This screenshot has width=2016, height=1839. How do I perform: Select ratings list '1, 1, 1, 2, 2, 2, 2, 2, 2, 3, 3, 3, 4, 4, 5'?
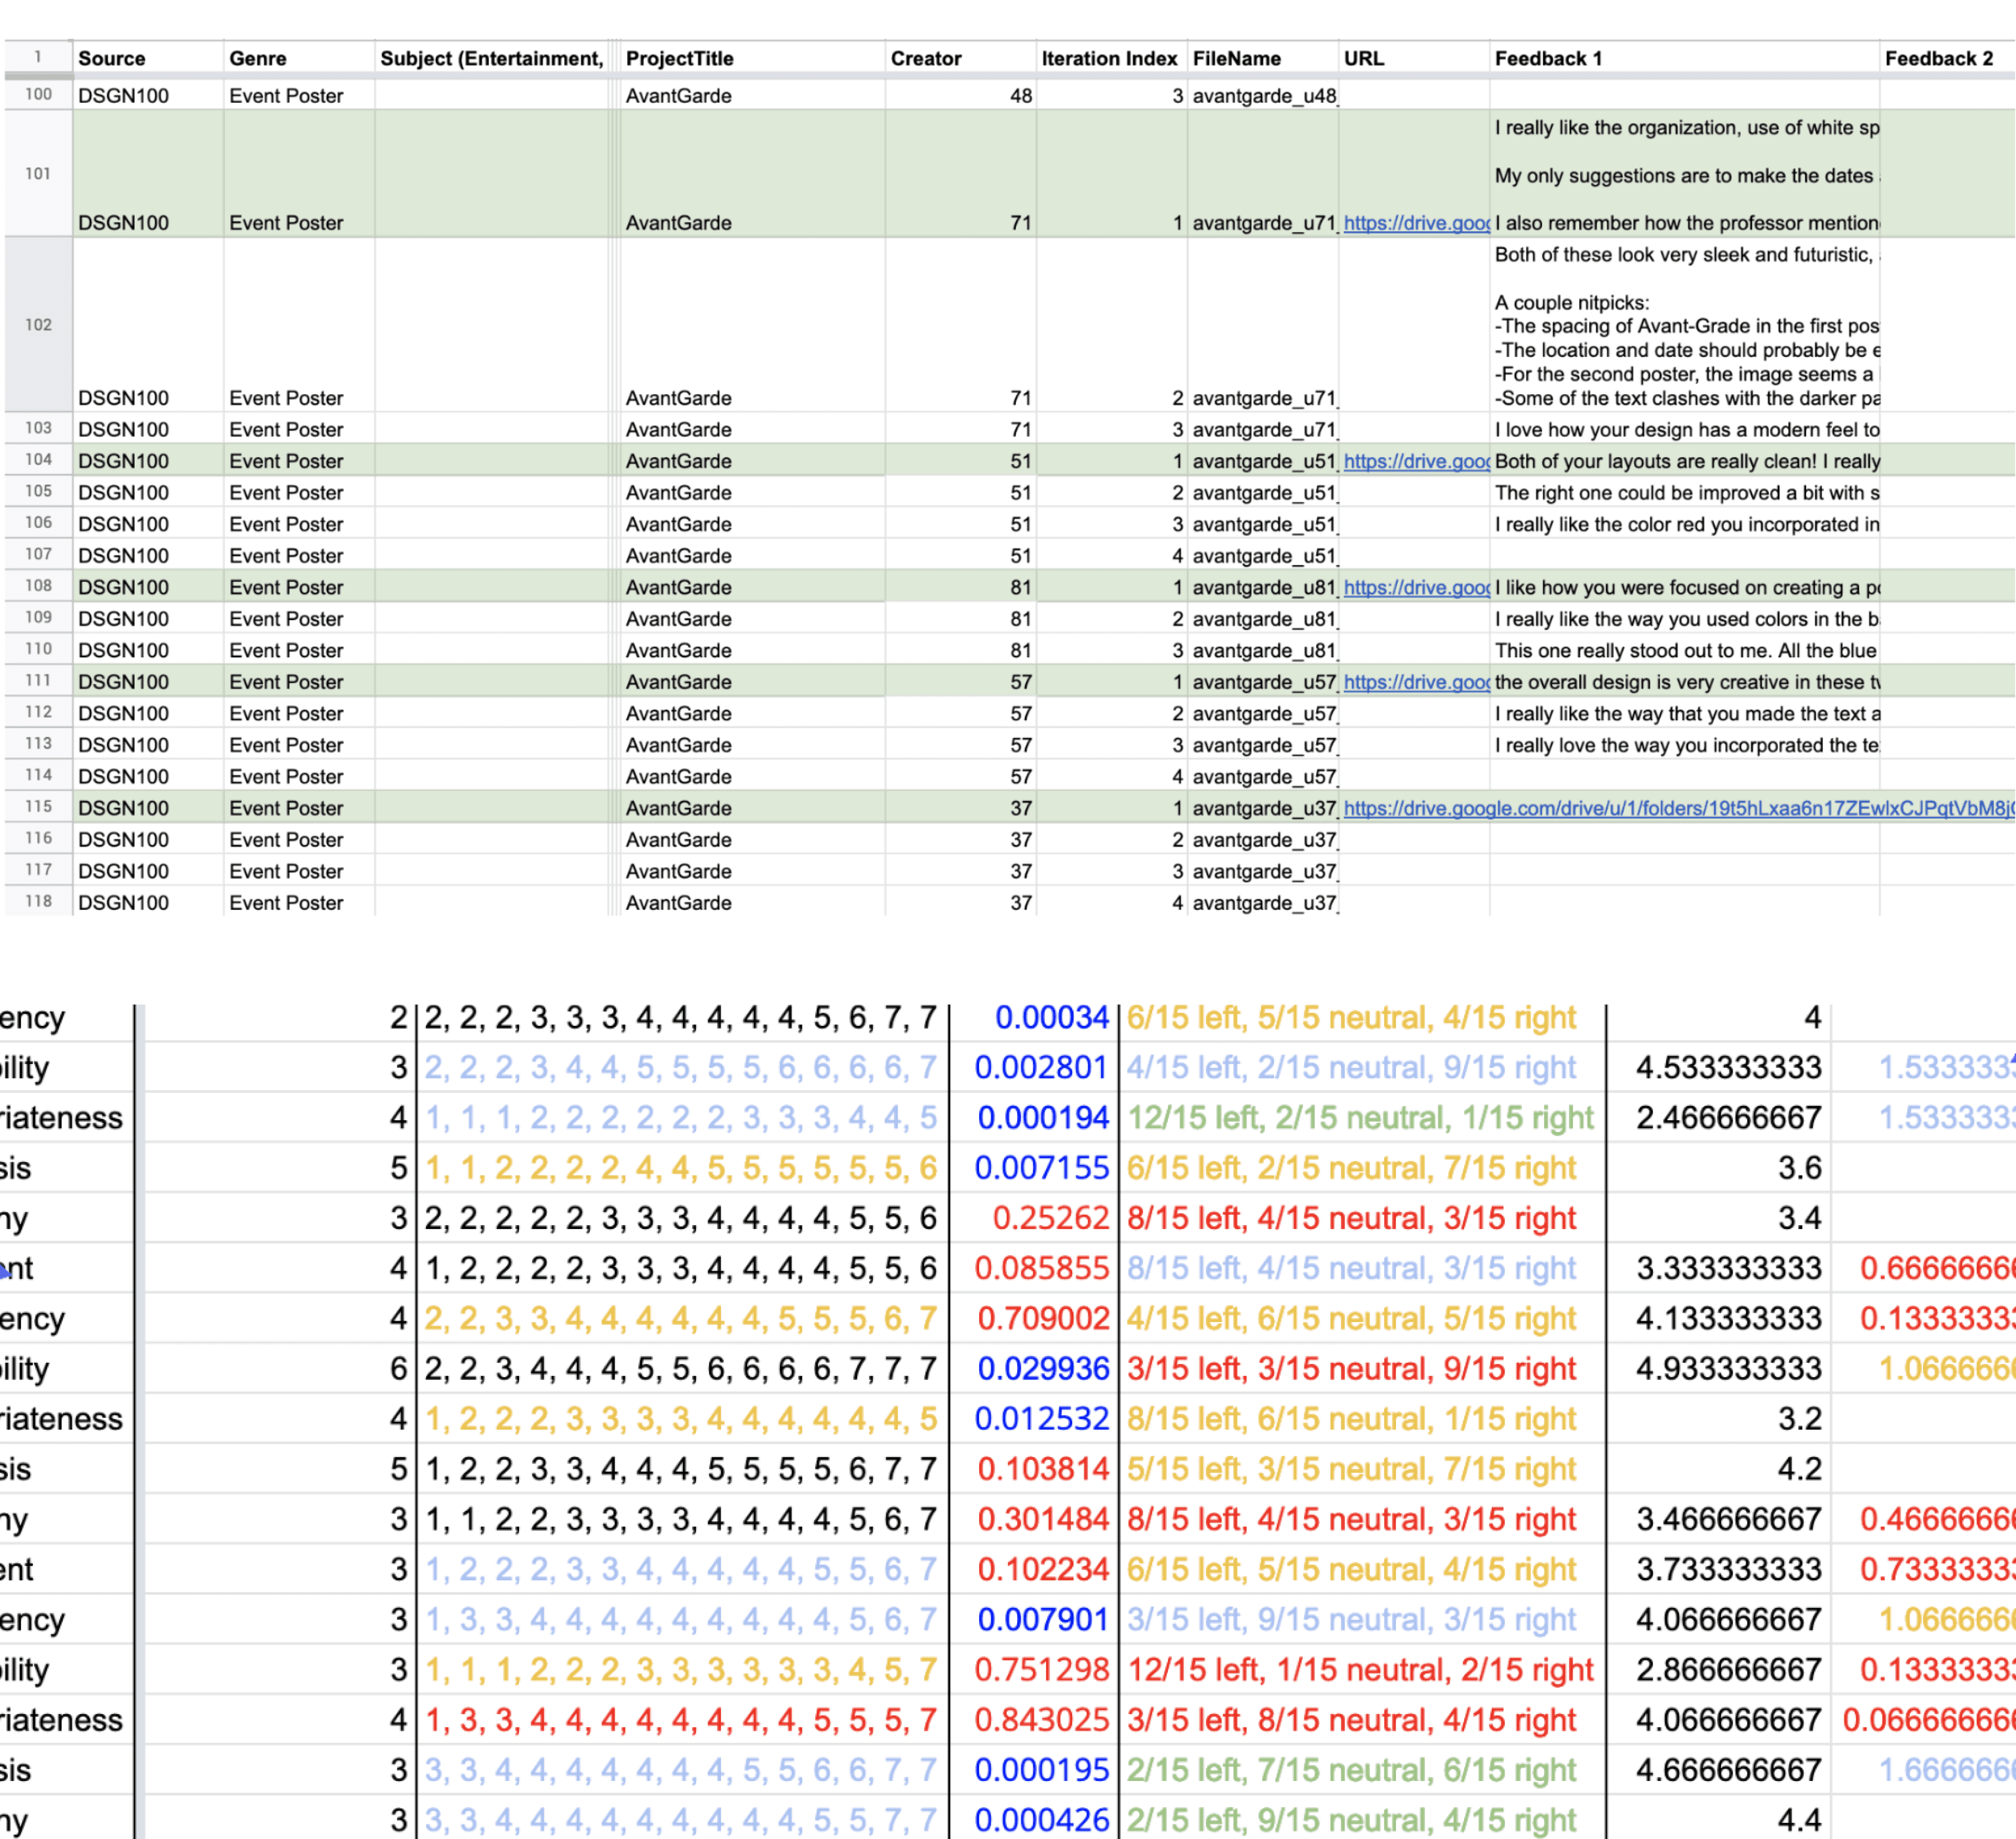[681, 1118]
